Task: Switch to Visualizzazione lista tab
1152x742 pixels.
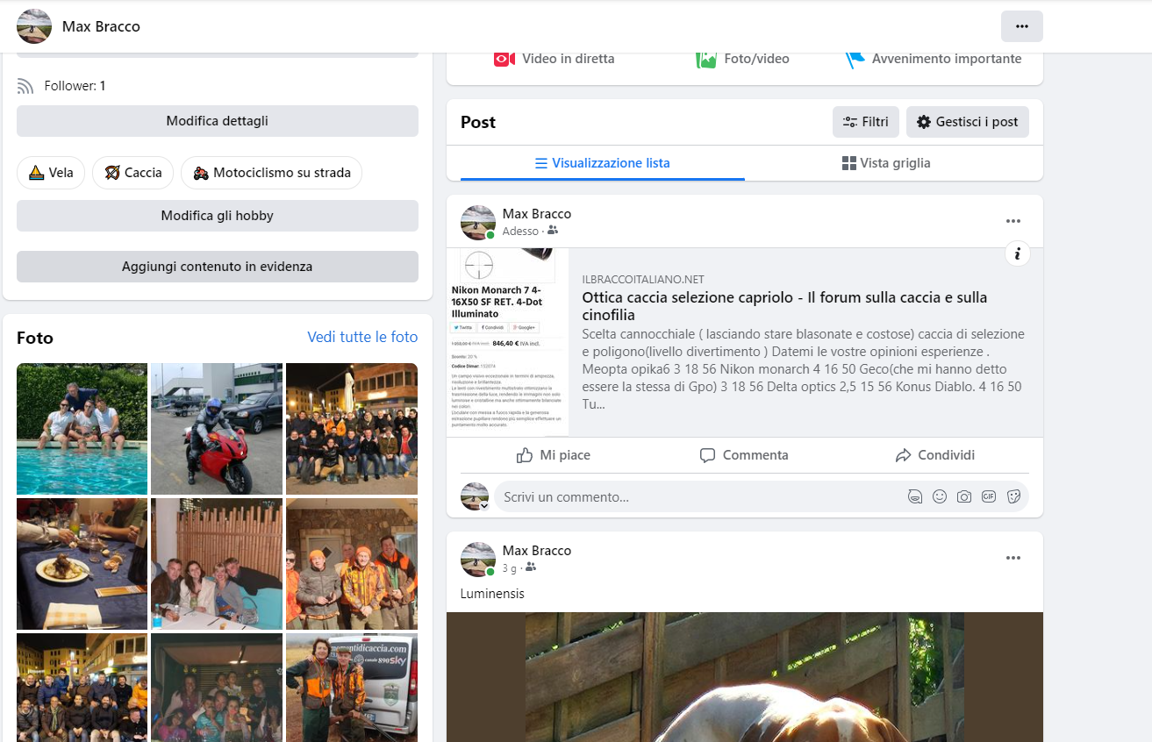Action: tap(602, 163)
